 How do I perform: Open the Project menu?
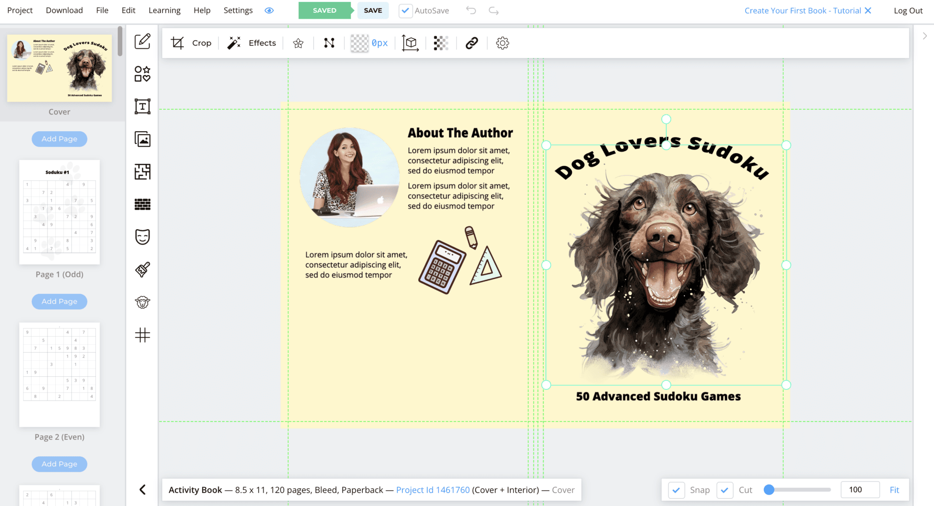(x=20, y=10)
